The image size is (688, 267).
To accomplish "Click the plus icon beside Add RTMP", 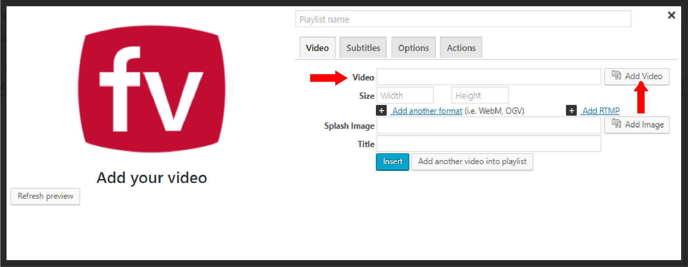I will [x=572, y=110].
